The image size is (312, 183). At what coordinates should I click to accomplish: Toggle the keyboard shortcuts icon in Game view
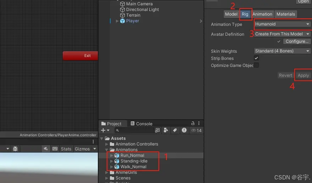tap(55, 149)
